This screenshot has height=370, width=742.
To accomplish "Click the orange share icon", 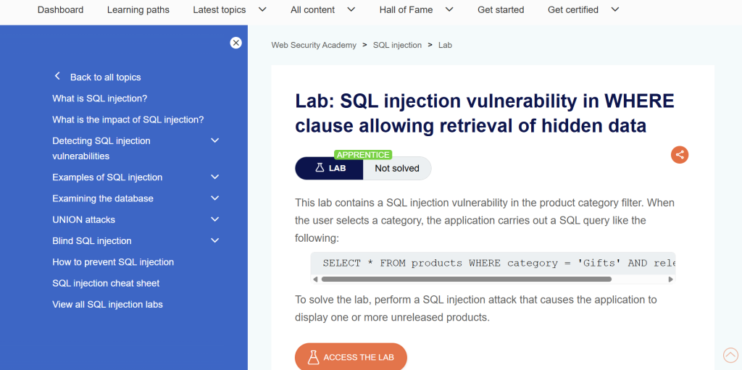I will (680, 155).
